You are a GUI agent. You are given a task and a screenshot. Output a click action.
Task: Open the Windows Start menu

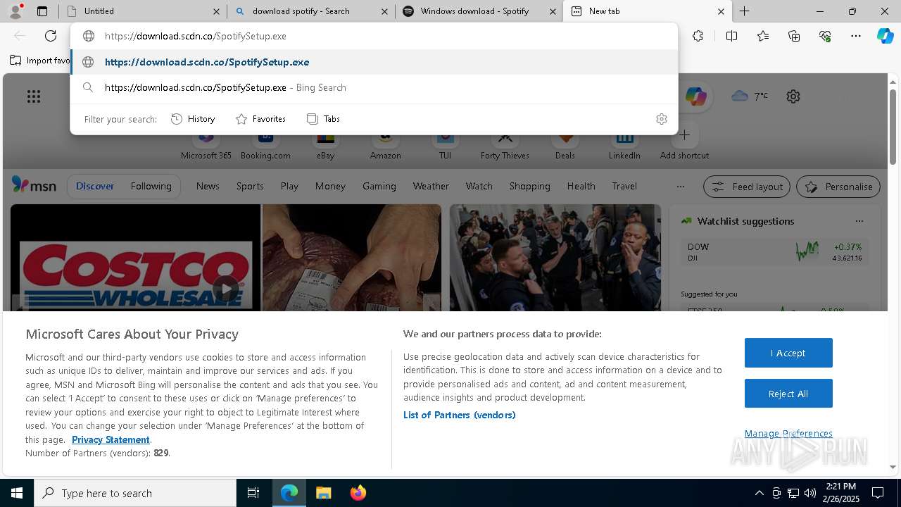coord(17,493)
